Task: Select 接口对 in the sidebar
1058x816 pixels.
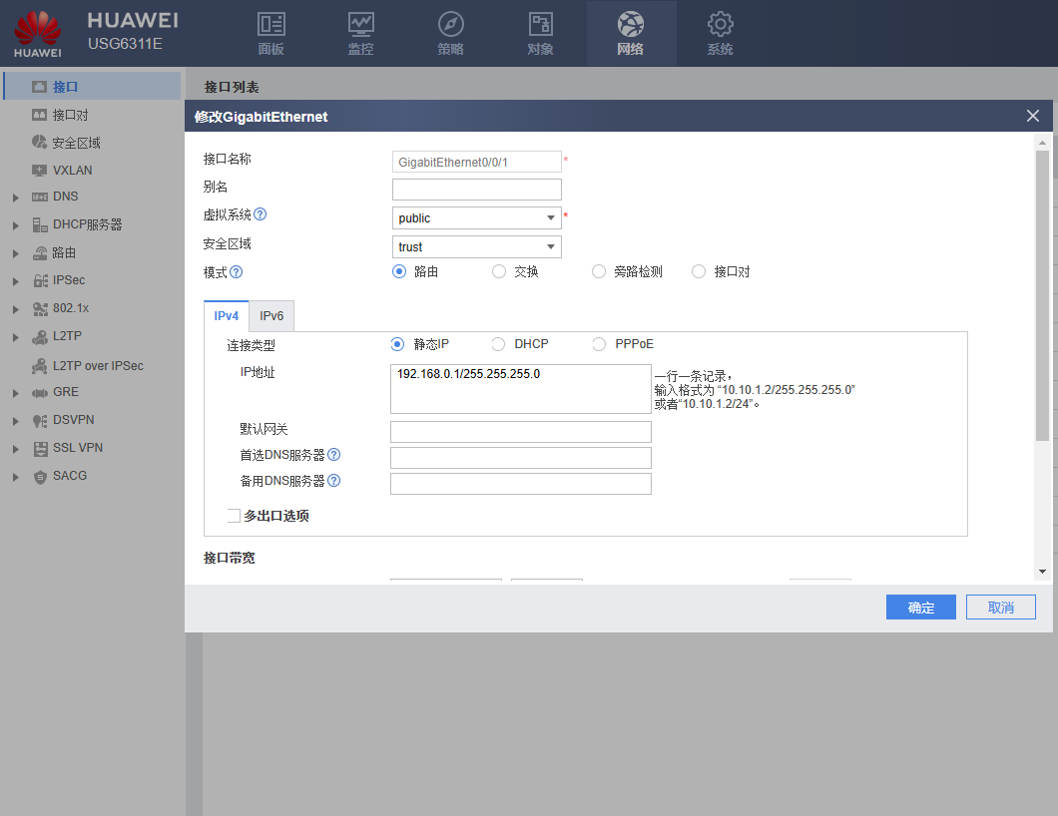Action: (70, 116)
